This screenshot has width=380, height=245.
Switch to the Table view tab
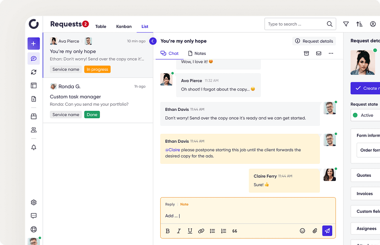coord(101,26)
